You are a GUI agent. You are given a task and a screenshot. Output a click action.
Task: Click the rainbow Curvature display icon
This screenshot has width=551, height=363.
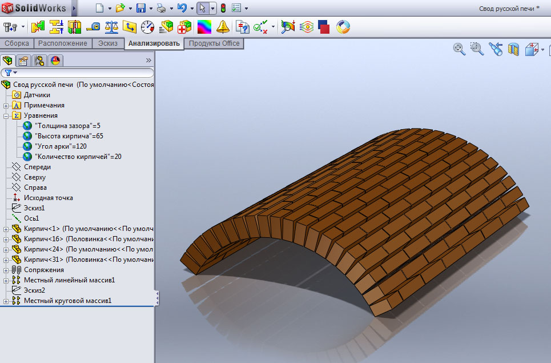point(204,27)
